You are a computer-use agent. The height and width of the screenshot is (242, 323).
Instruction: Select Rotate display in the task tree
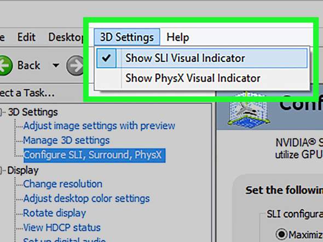point(54,213)
